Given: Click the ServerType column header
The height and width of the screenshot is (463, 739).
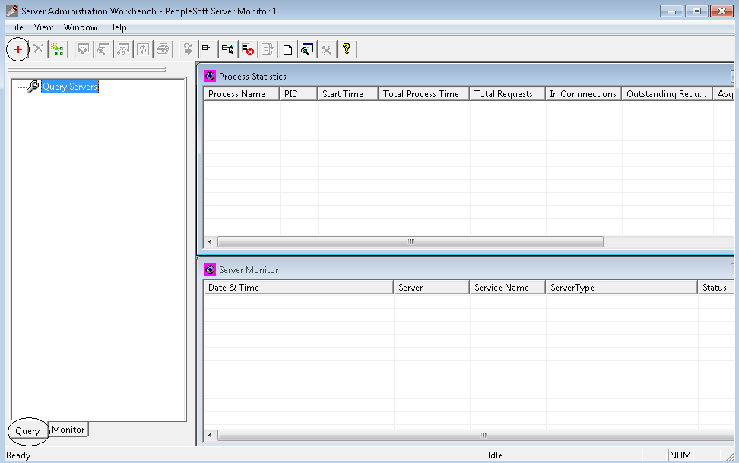Looking at the screenshot, I should (x=622, y=288).
